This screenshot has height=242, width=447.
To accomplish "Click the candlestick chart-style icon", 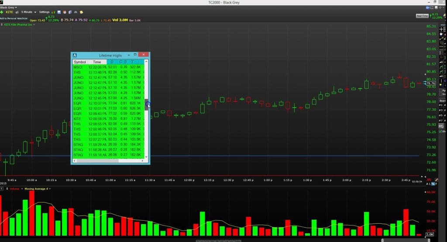I will click(x=53, y=12).
